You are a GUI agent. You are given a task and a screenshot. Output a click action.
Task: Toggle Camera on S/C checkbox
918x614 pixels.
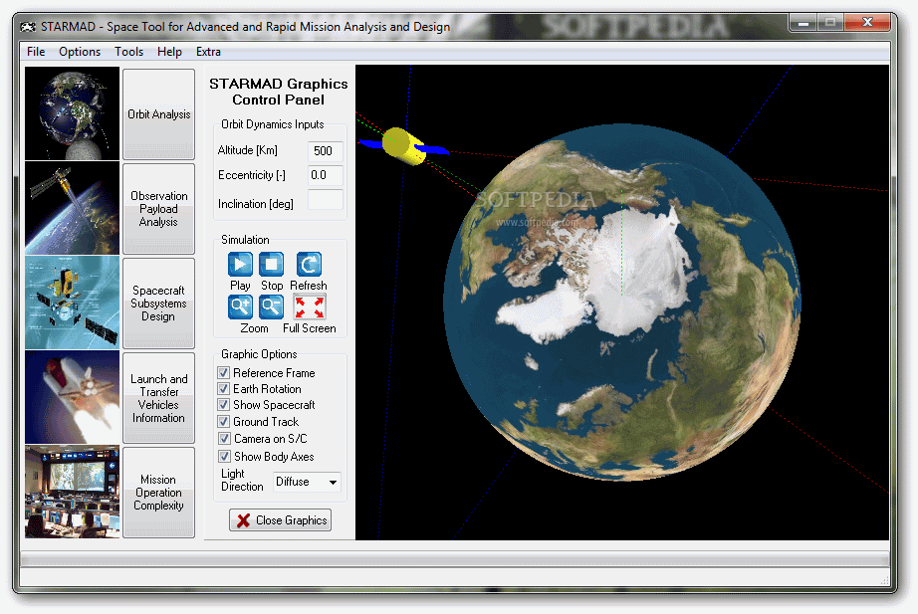(x=224, y=439)
